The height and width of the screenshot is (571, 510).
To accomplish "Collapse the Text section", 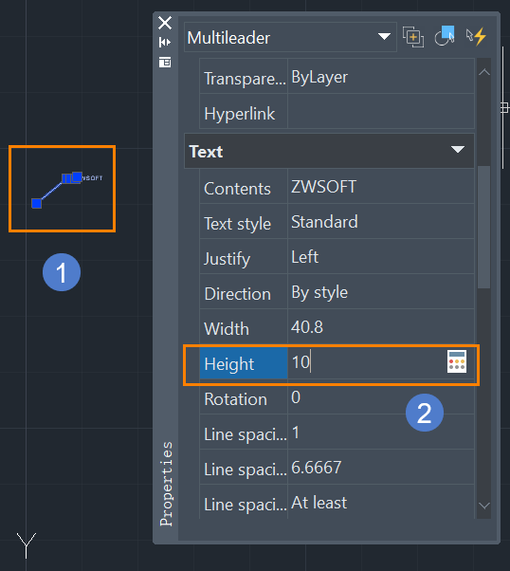I will [457, 149].
